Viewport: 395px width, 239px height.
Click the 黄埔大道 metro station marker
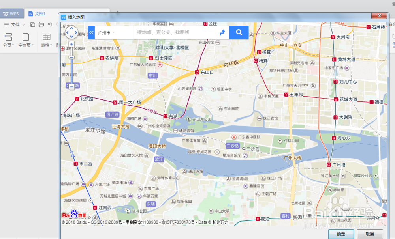click(x=334, y=60)
